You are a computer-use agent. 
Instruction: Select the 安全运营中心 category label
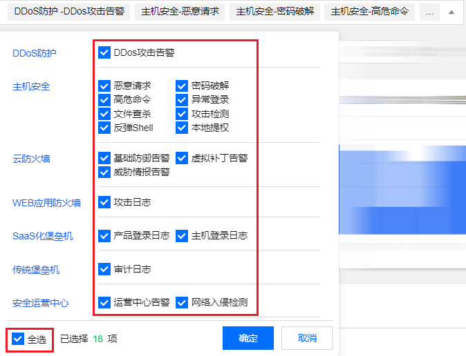pyautogui.click(x=41, y=303)
